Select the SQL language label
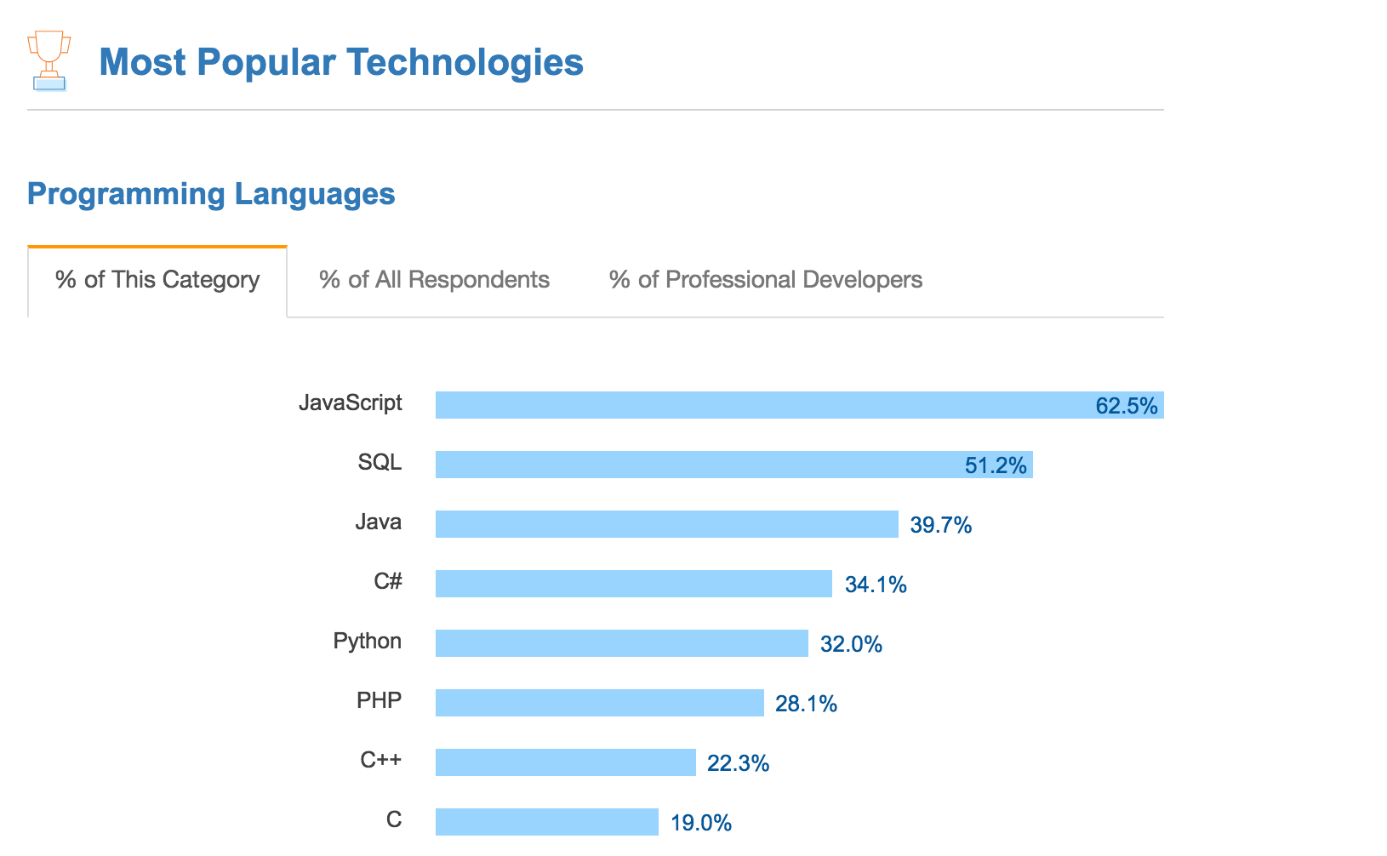 click(380, 462)
